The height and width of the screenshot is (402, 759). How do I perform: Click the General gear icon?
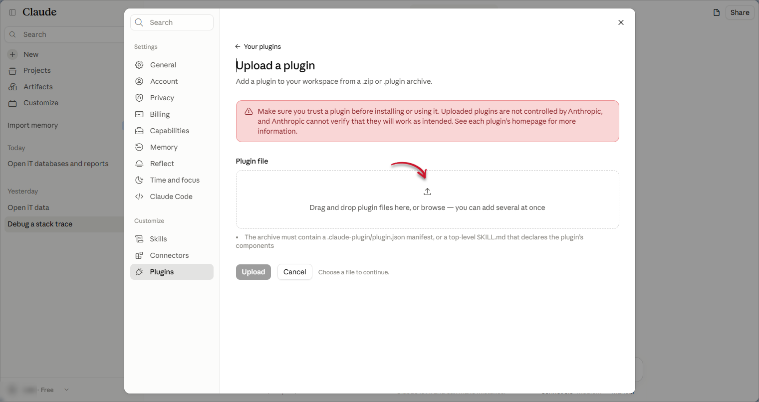click(139, 65)
